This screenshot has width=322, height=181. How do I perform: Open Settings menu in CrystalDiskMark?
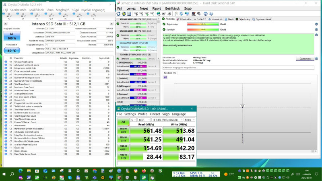[130, 114]
